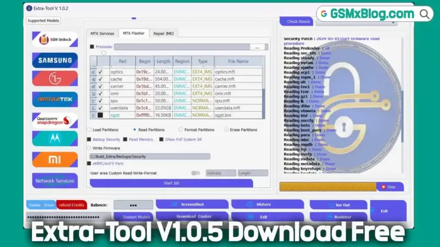Enable the Backup Security checkbox
The width and height of the screenshot is (440, 247).
89,139
